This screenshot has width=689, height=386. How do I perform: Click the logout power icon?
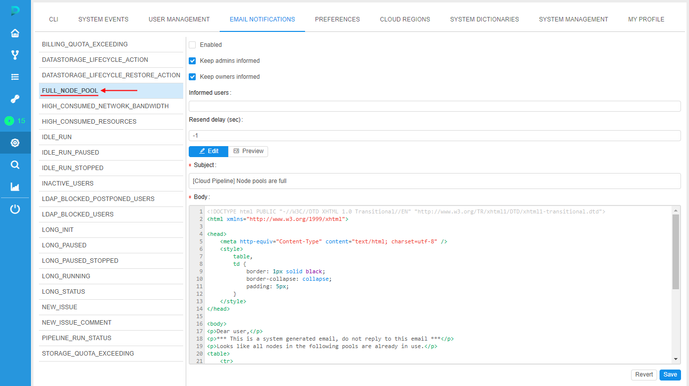(x=15, y=209)
